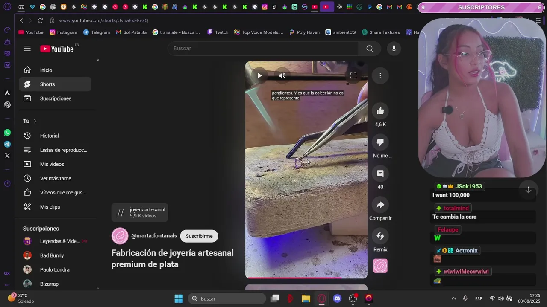Open File Explorer from the taskbar

[306, 298]
